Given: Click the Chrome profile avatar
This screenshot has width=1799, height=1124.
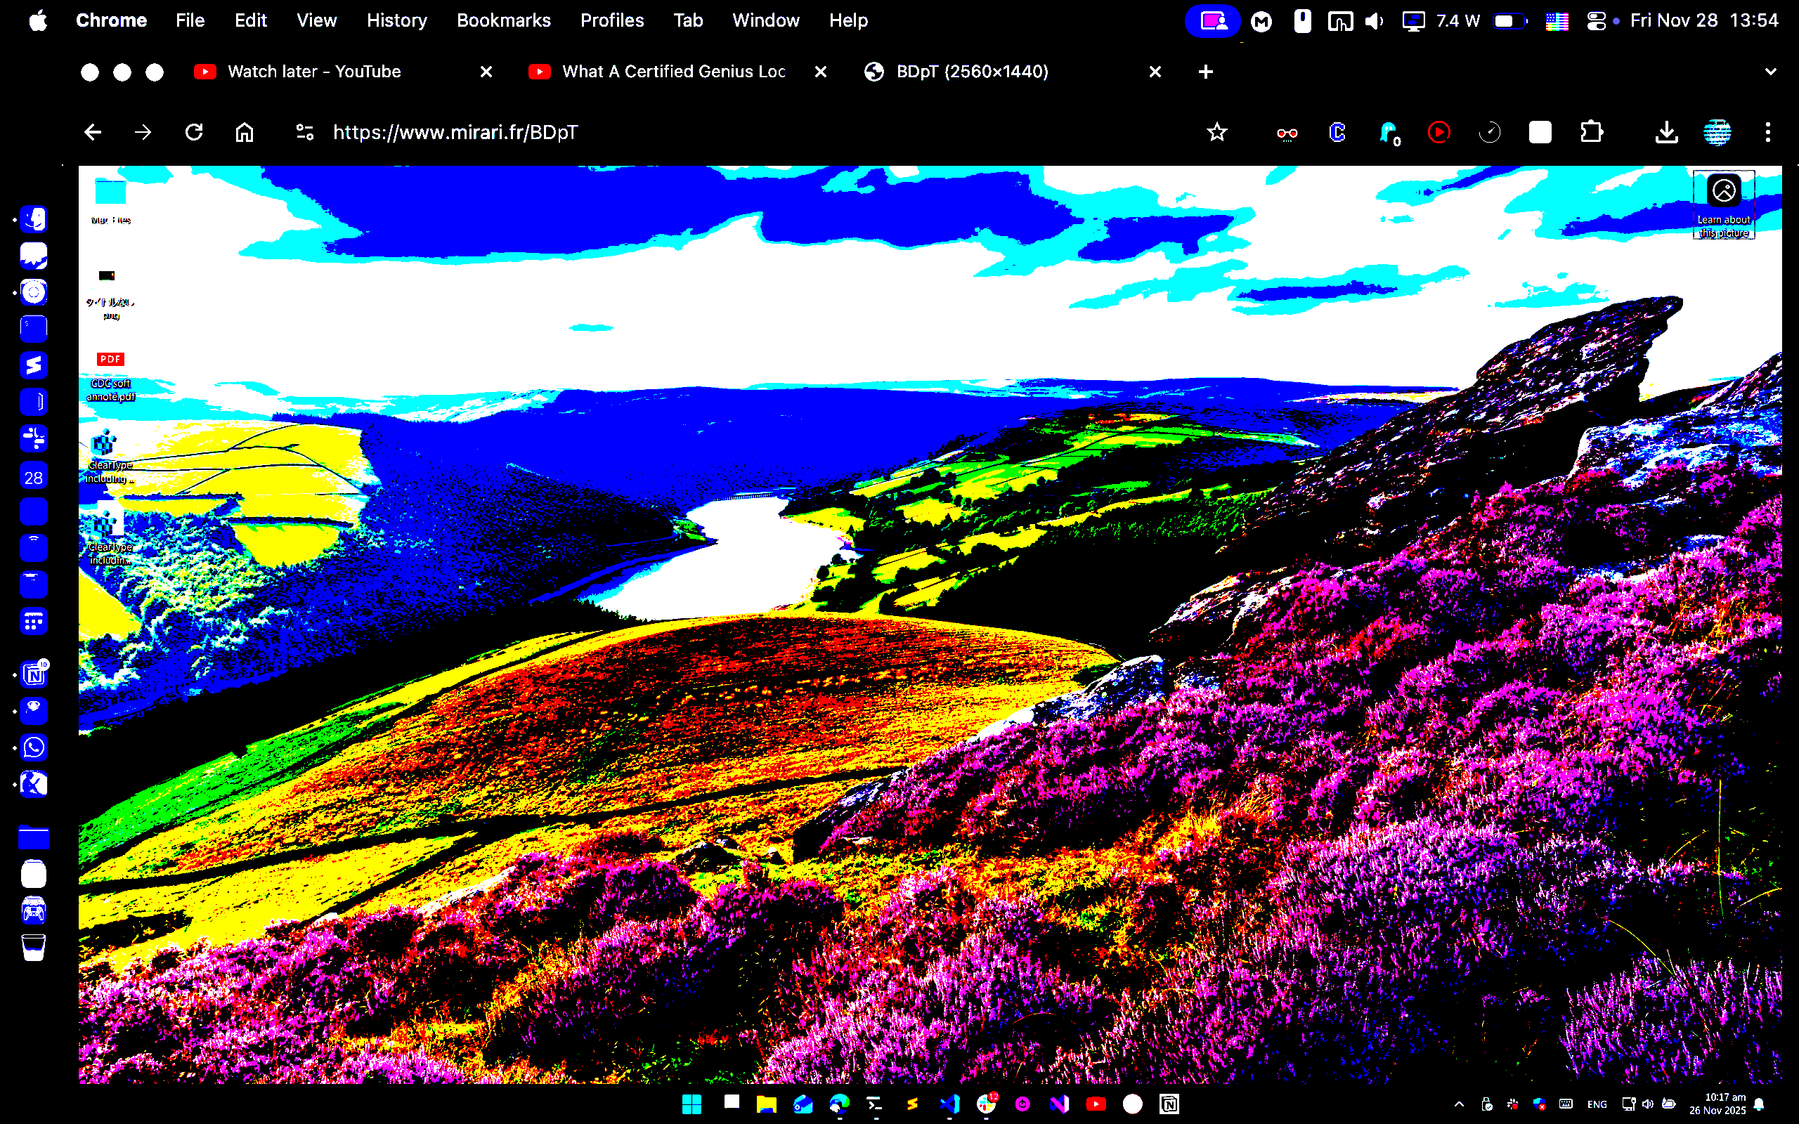Looking at the screenshot, I should tap(1717, 132).
